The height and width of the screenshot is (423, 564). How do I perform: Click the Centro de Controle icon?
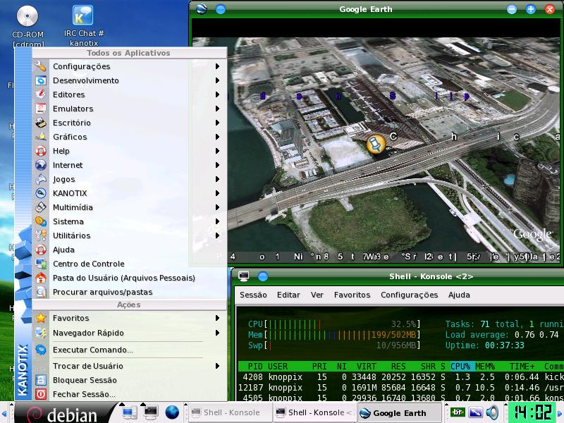pos(41,264)
